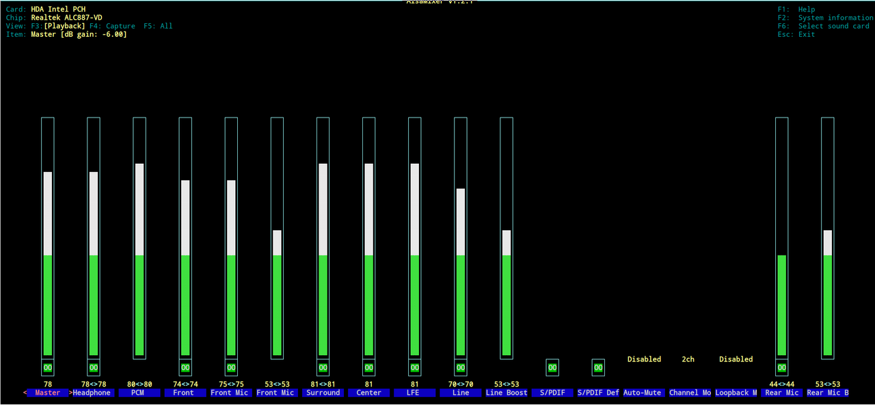Click Disabled value above Auto-Mute
Image resolution: width=875 pixels, height=405 pixels.
tap(644, 359)
